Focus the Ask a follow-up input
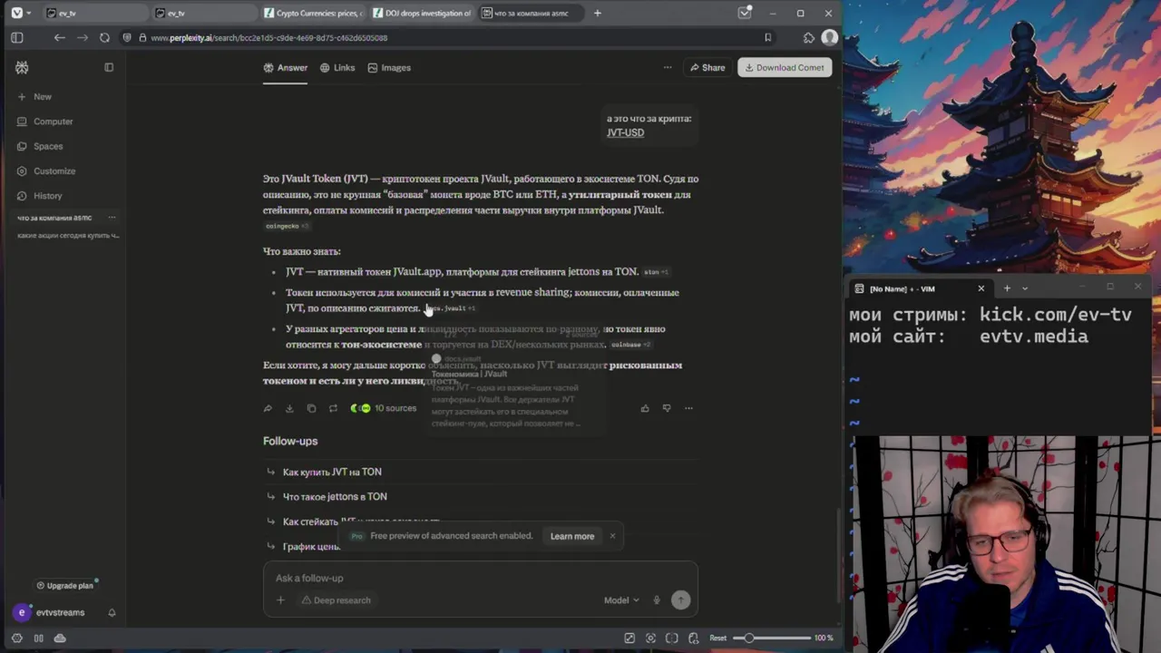Screen dimensions: 1161x653 point(481,578)
